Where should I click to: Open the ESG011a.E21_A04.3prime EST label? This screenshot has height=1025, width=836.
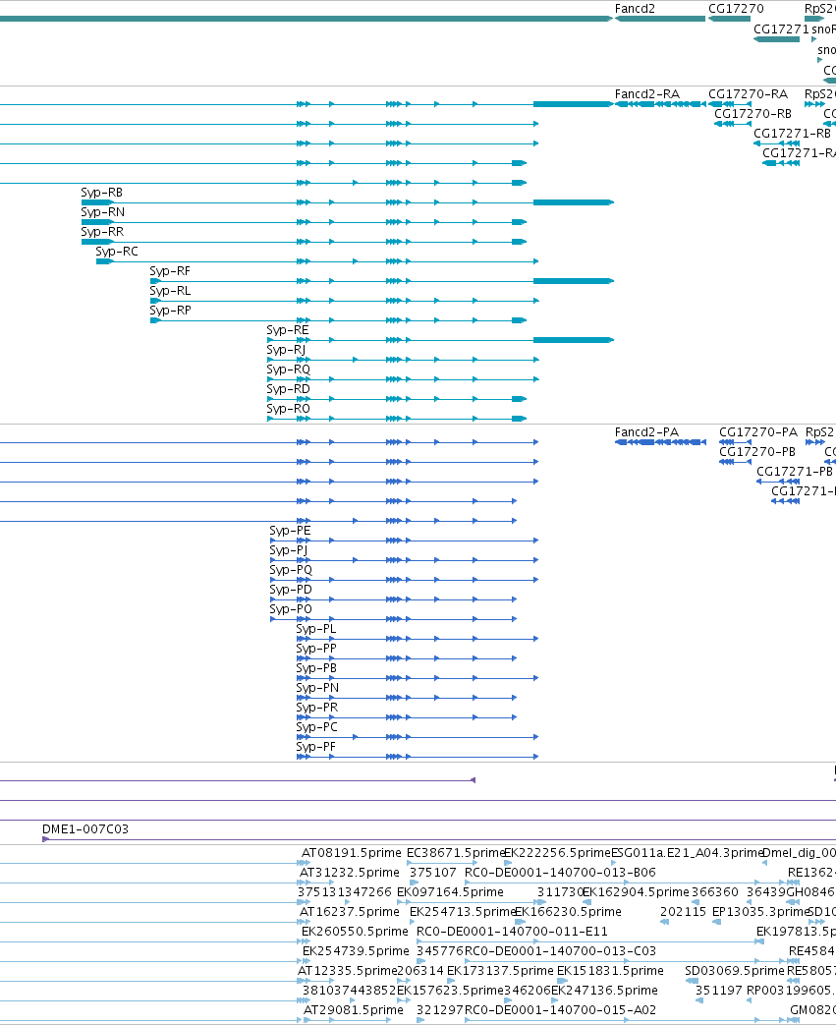click(687, 852)
